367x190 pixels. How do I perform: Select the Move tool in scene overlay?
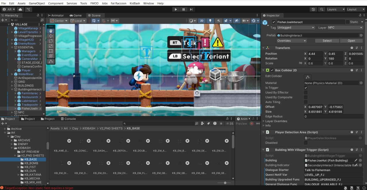(x=51, y=36)
